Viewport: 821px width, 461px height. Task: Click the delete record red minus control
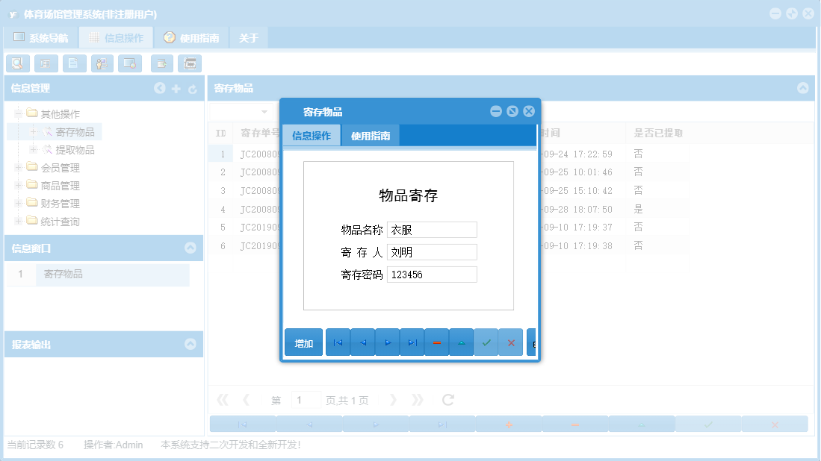click(x=437, y=342)
